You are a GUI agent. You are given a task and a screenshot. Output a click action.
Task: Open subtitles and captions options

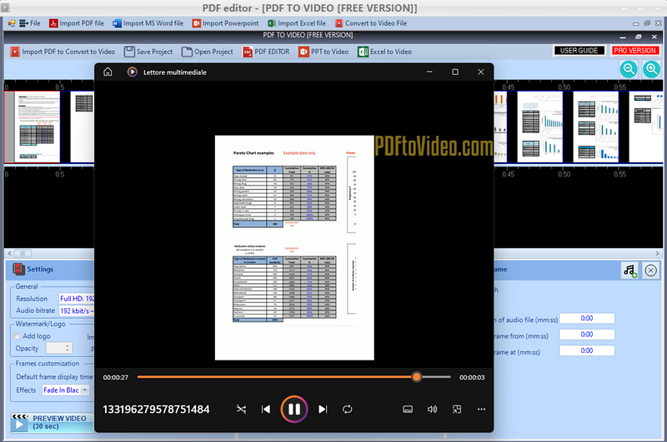[x=408, y=410]
